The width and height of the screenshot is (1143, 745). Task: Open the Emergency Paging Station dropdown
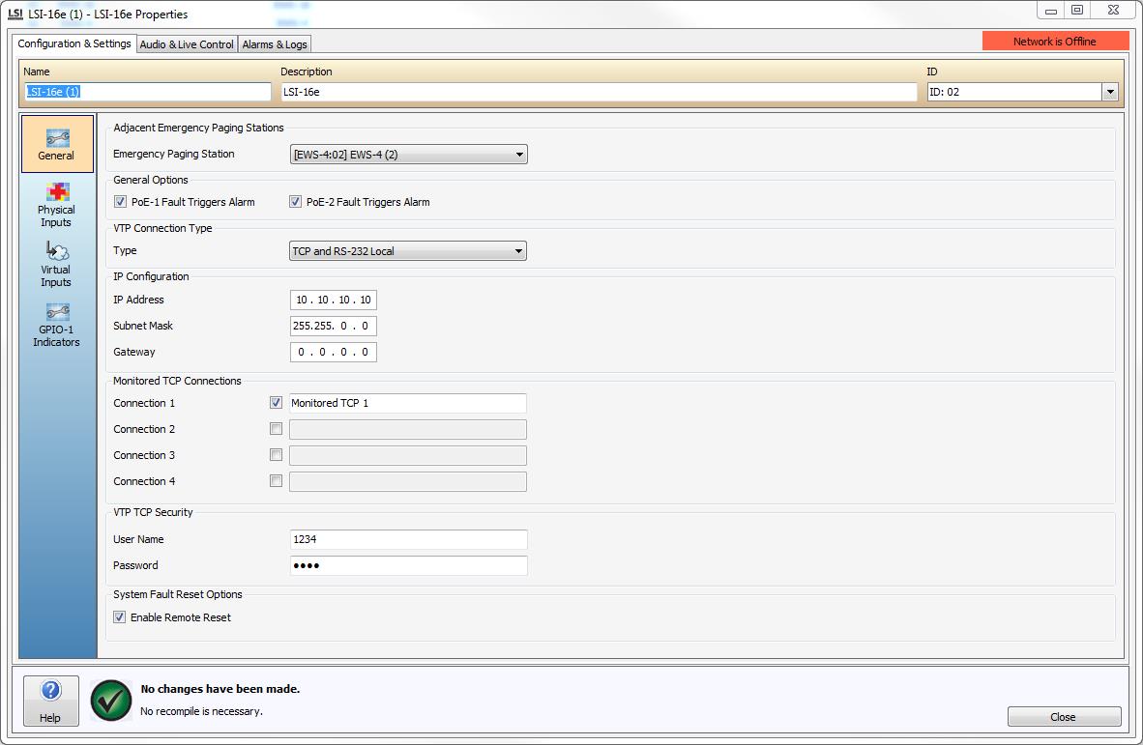point(409,155)
